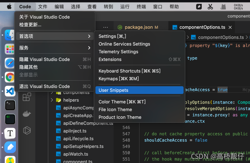Click the Finder icon in the dock
This screenshot has width=250, height=163.
[10, 35]
